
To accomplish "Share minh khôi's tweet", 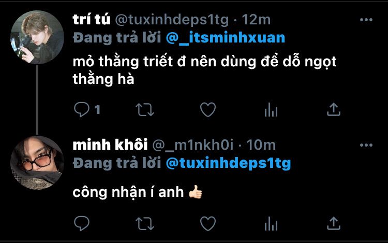I will 334,223.
